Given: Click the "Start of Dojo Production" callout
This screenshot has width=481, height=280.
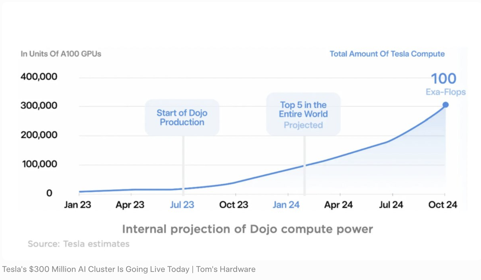Looking at the screenshot, I should click(182, 118).
